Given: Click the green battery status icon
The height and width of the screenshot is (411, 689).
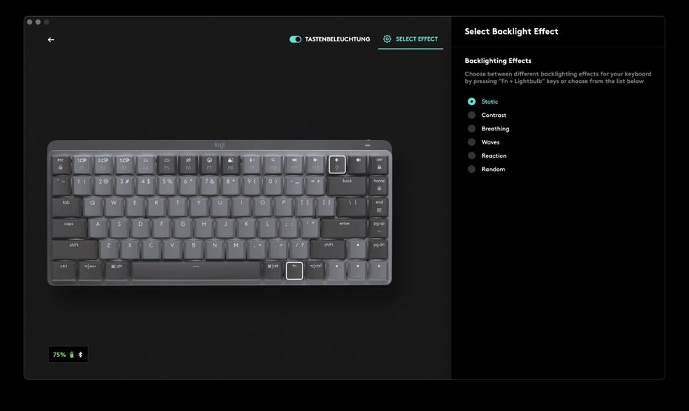Looking at the screenshot, I should pos(72,355).
